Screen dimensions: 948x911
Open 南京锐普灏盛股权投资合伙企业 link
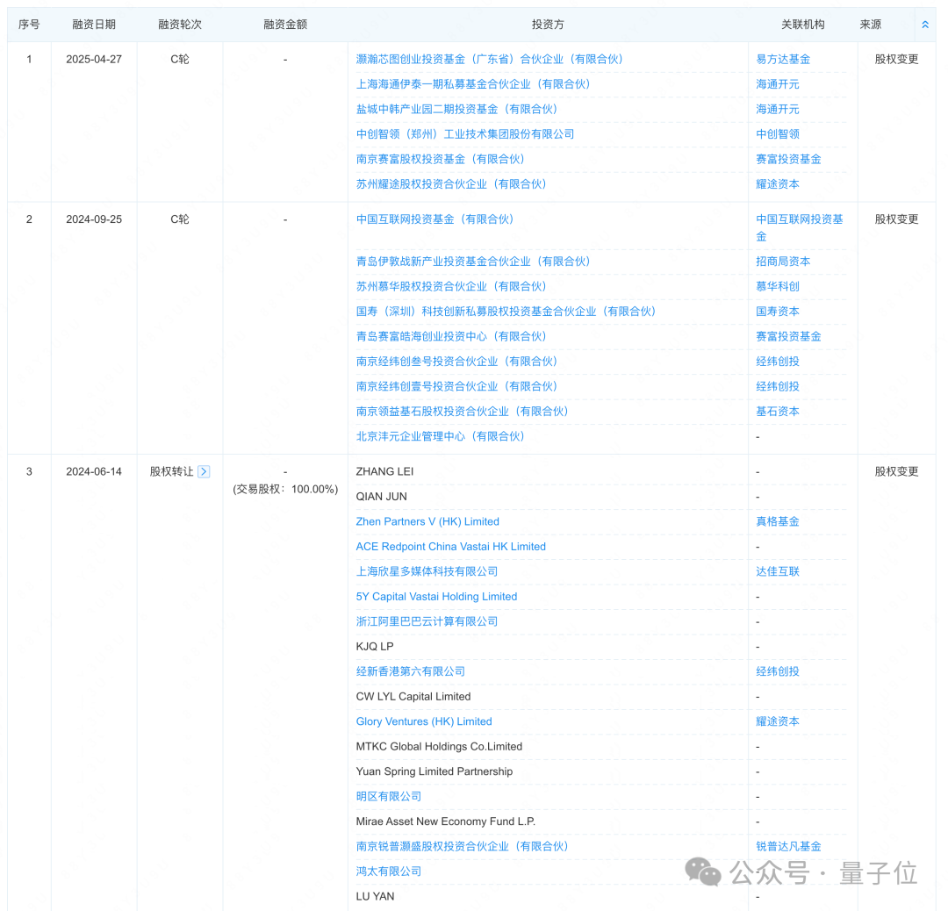[x=462, y=846]
